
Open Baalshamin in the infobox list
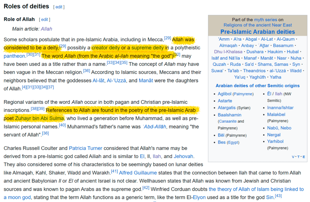tap(229, 115)
